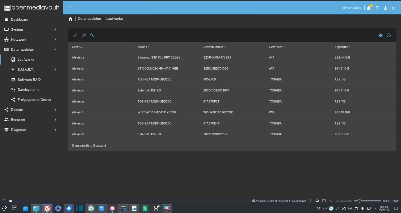Click the magnifier icon in the table toolbar

point(92,35)
